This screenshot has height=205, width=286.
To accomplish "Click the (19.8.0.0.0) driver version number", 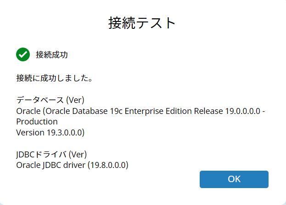I will pos(108,165).
